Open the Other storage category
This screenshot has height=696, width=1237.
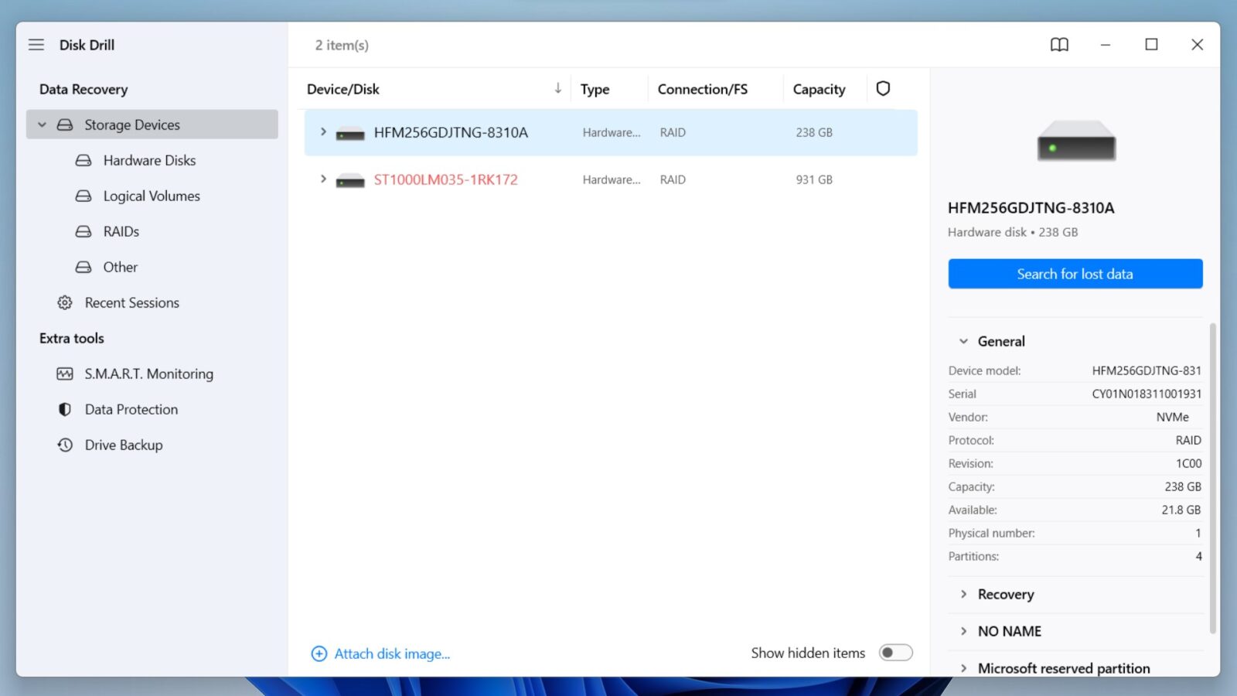click(x=121, y=267)
